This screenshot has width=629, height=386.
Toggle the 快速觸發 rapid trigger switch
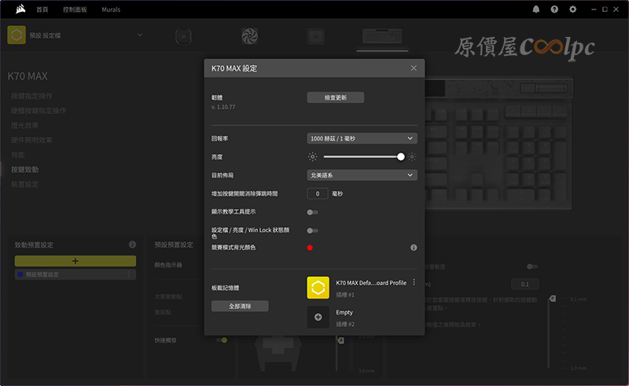(x=222, y=340)
